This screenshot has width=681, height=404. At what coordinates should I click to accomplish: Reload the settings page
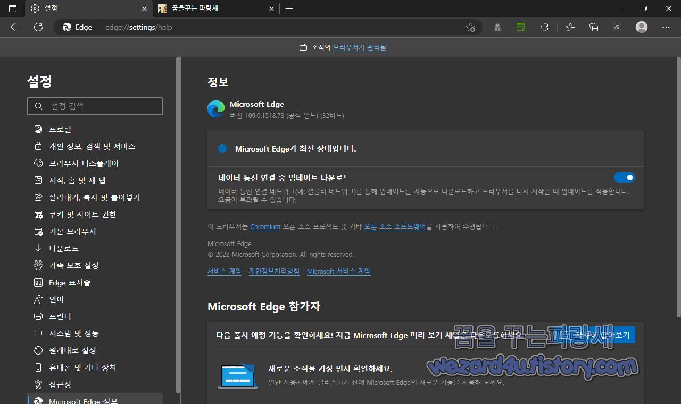38,27
